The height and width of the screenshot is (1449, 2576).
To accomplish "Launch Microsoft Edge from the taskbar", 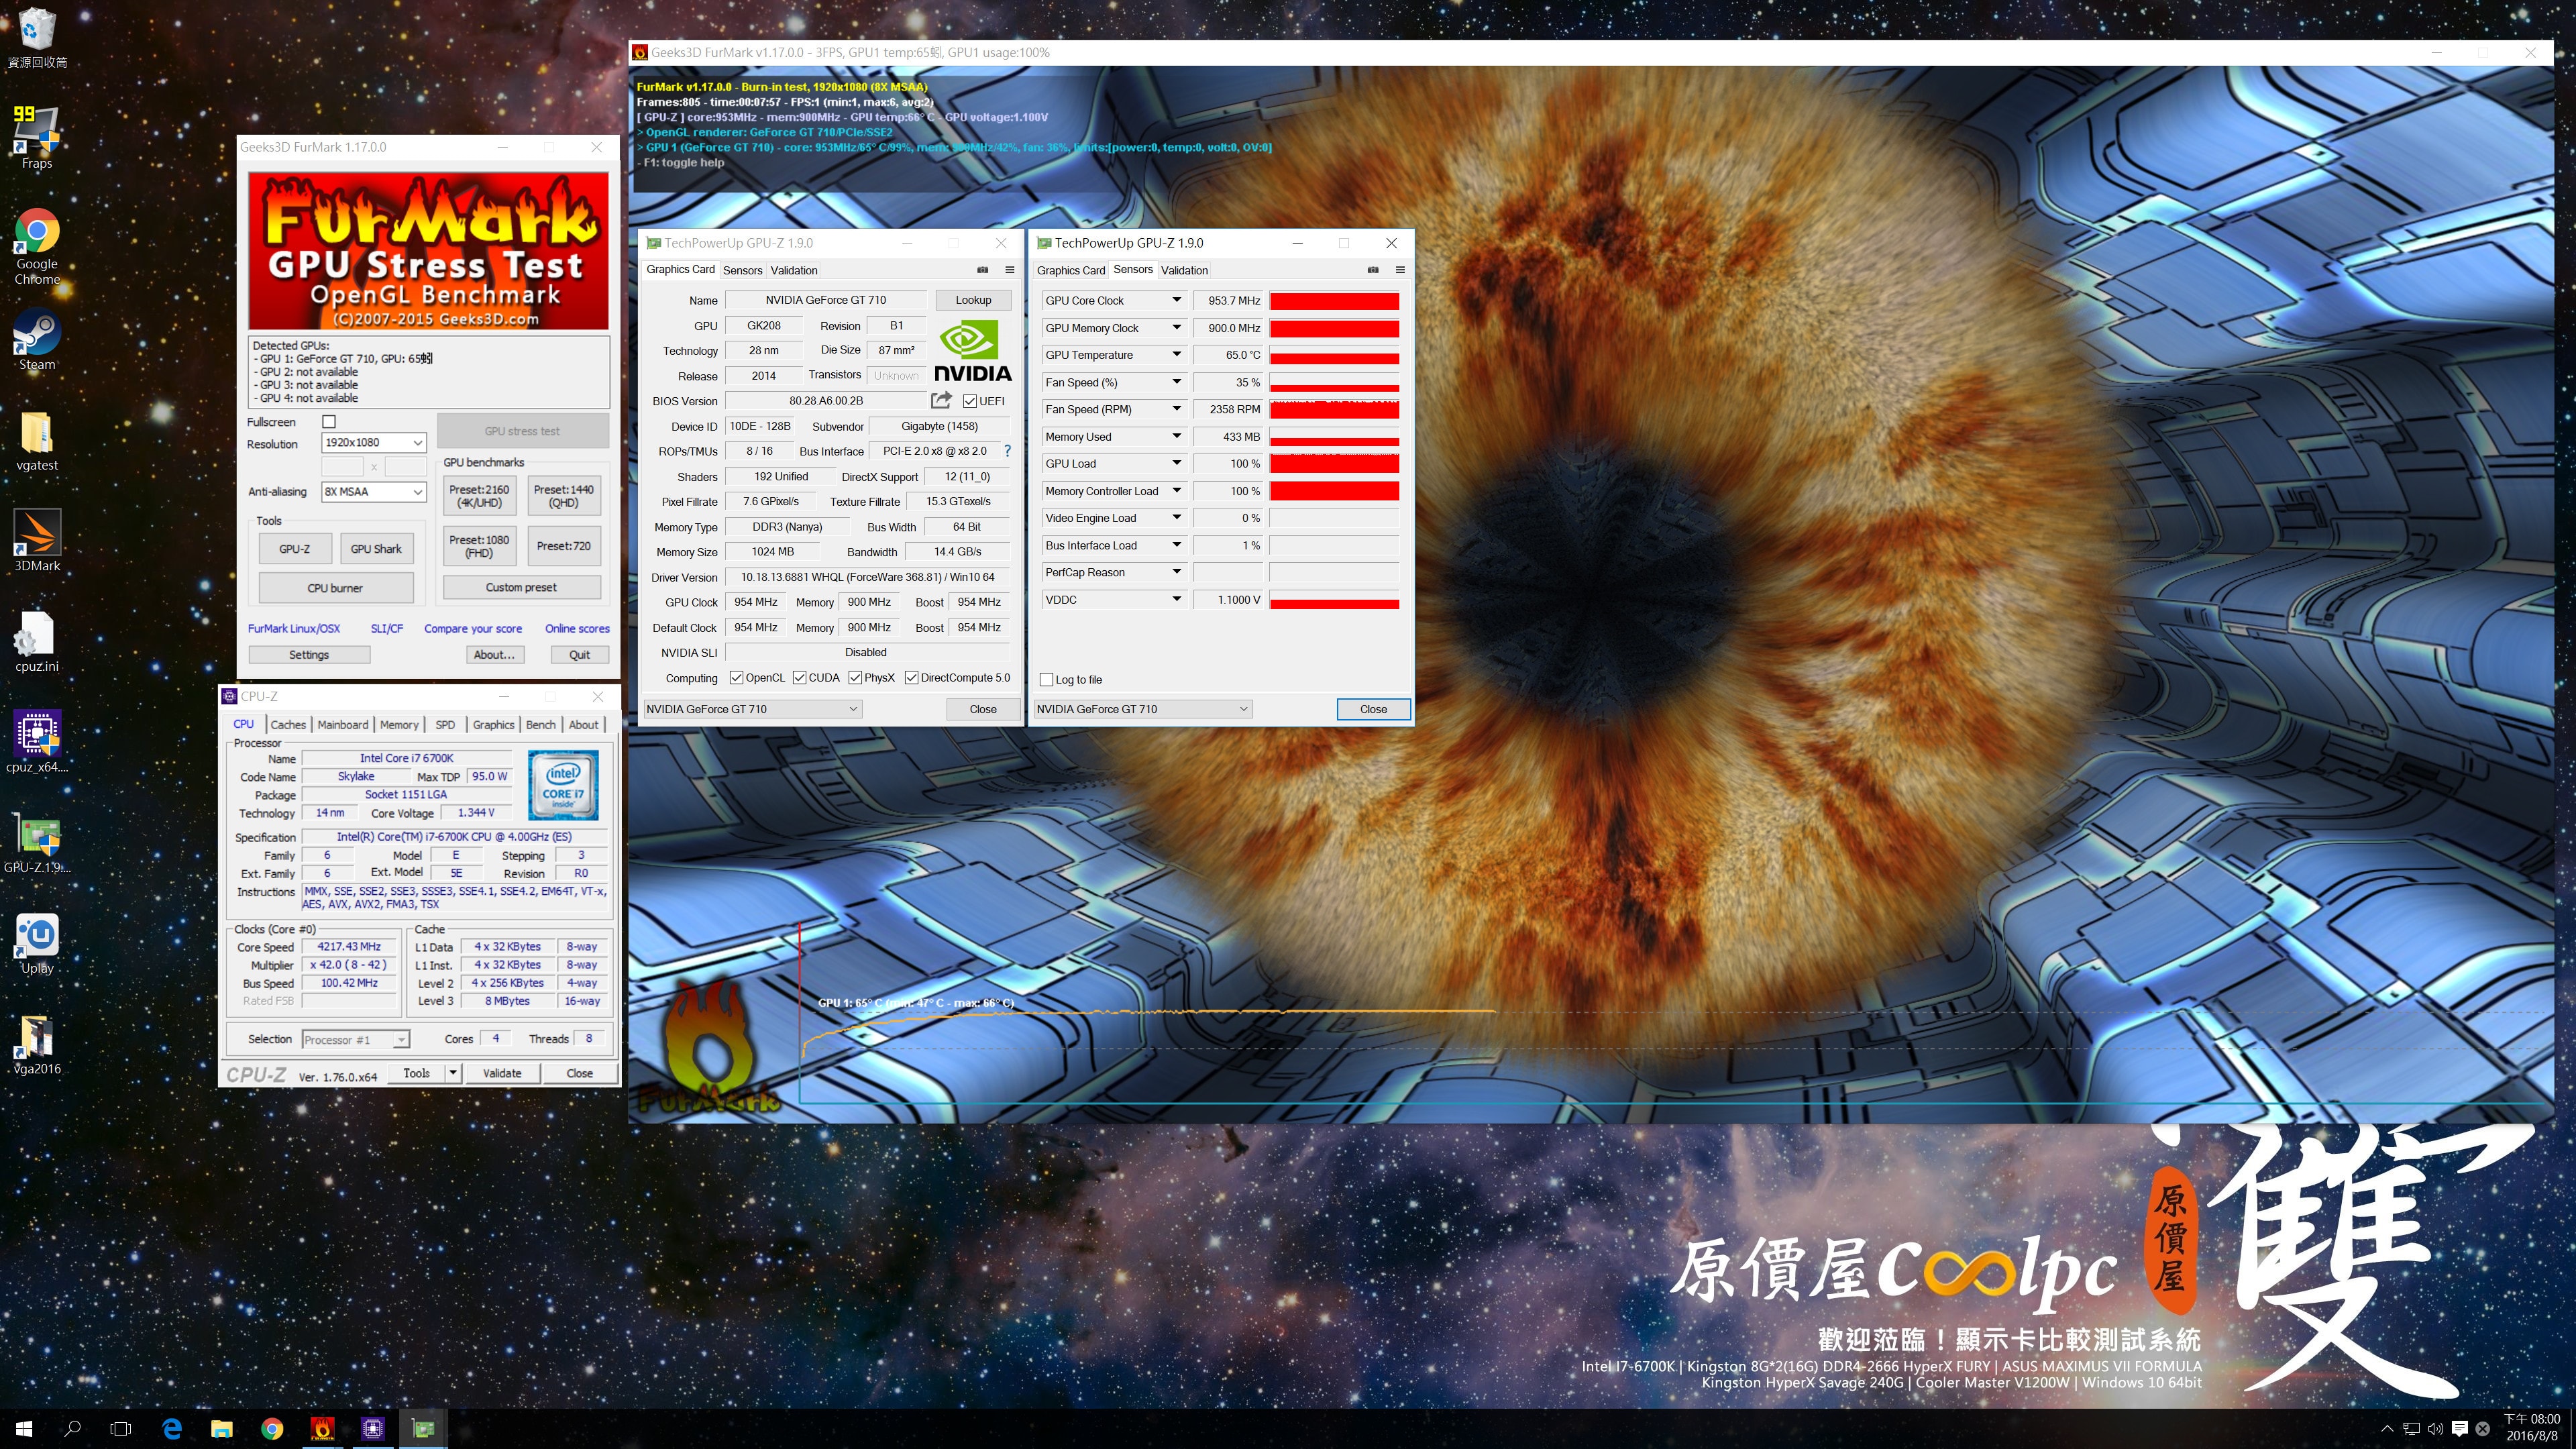I will (x=172, y=1428).
